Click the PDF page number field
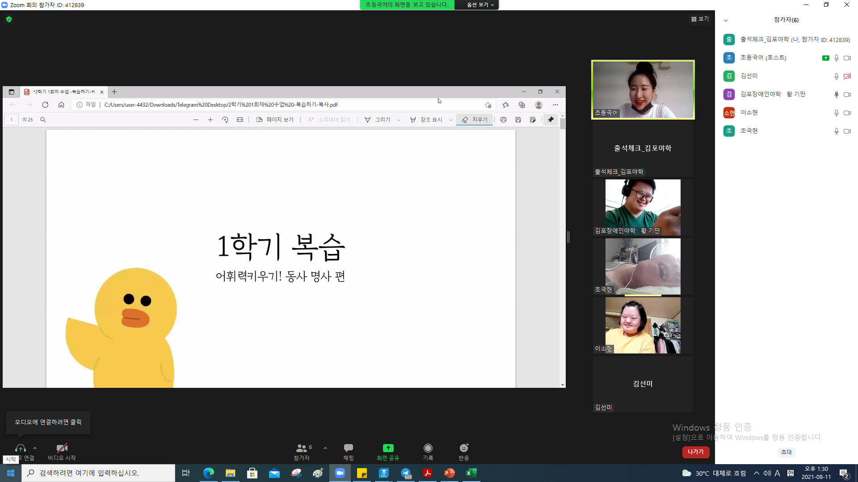Viewport: 858px width, 482px height. pos(12,120)
